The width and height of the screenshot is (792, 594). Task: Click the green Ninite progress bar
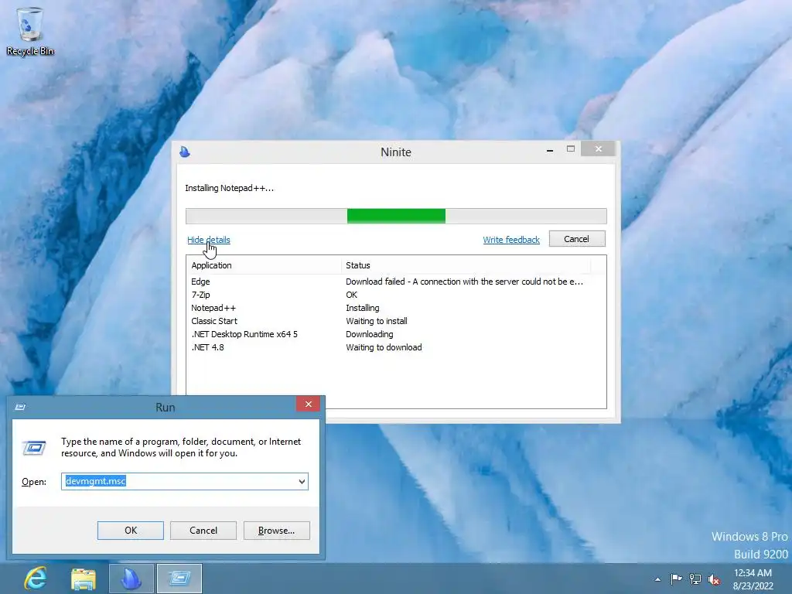[x=396, y=216]
